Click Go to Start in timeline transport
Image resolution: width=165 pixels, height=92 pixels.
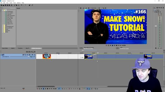50,89
